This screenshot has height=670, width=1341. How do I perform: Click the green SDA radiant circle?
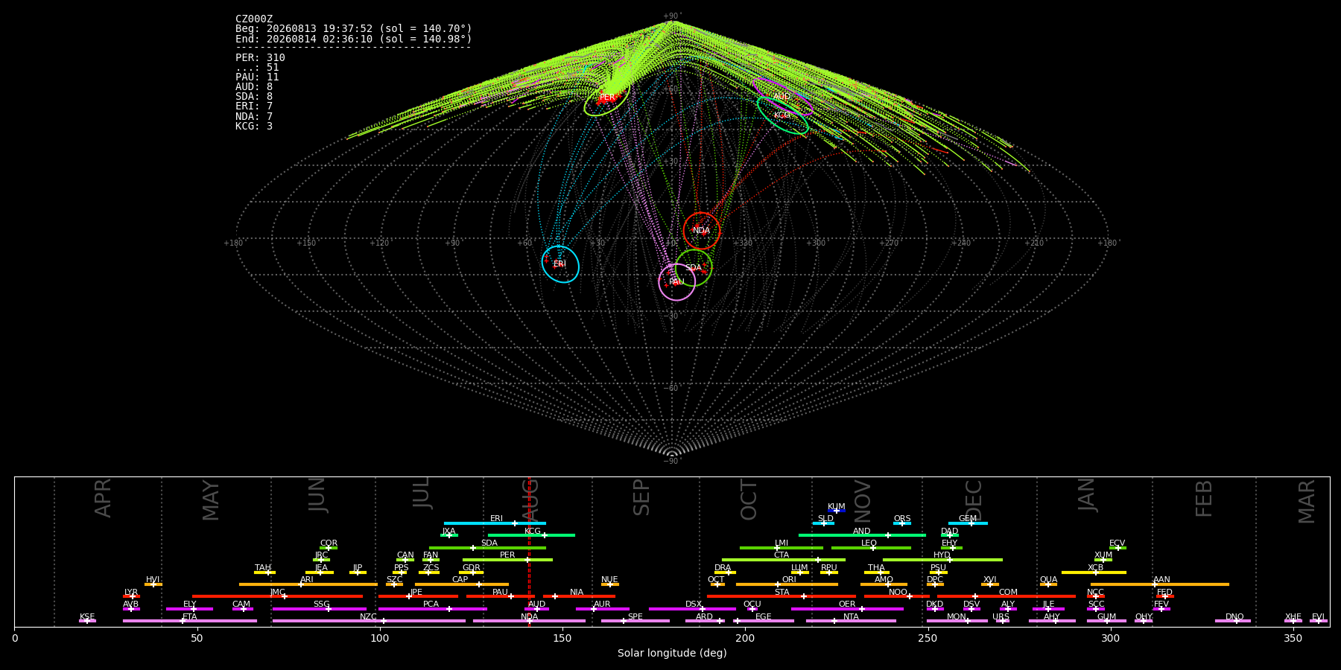point(694,268)
